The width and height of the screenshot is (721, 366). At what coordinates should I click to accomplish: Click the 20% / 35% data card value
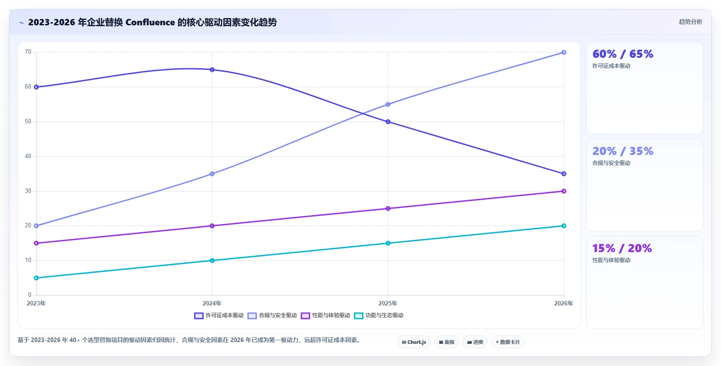tap(623, 151)
